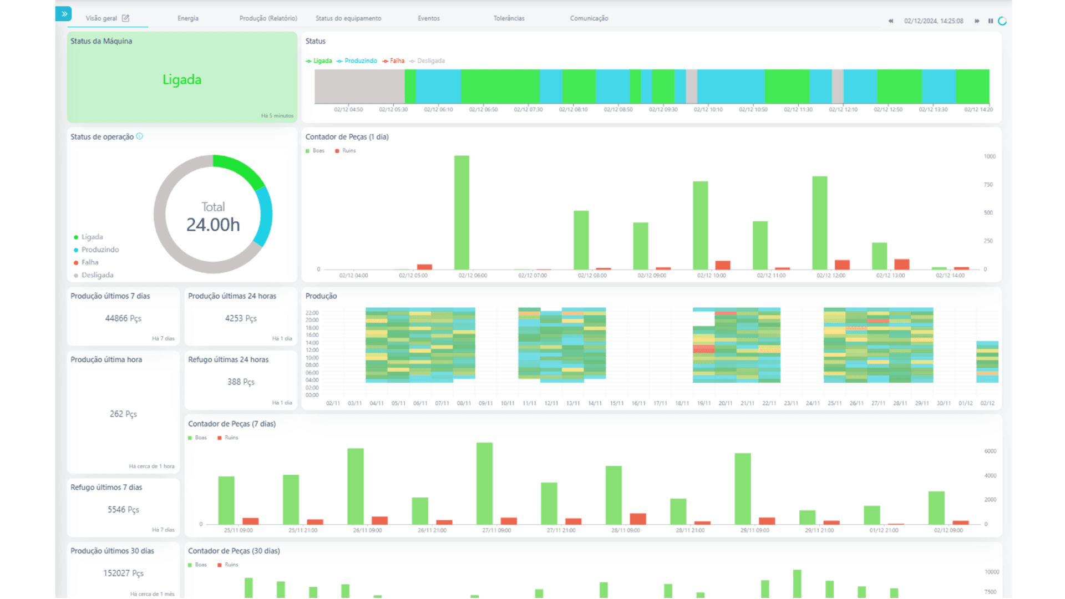The height and width of the screenshot is (599, 1065).
Task: Toggle Ruins in 30 dias counter legend
Action: tap(228, 565)
